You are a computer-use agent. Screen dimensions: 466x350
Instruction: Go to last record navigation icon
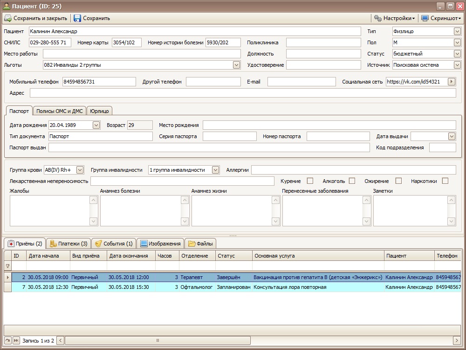[x=16, y=340]
